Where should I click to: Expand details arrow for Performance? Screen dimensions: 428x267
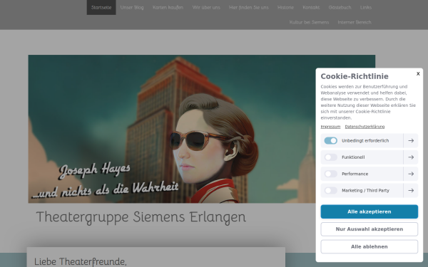pyautogui.click(x=411, y=174)
